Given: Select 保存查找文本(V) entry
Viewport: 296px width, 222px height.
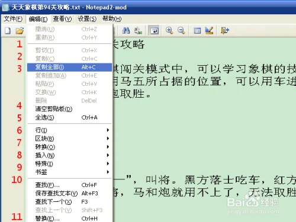Looking at the screenshot, I should pyautogui.click(x=69, y=194).
